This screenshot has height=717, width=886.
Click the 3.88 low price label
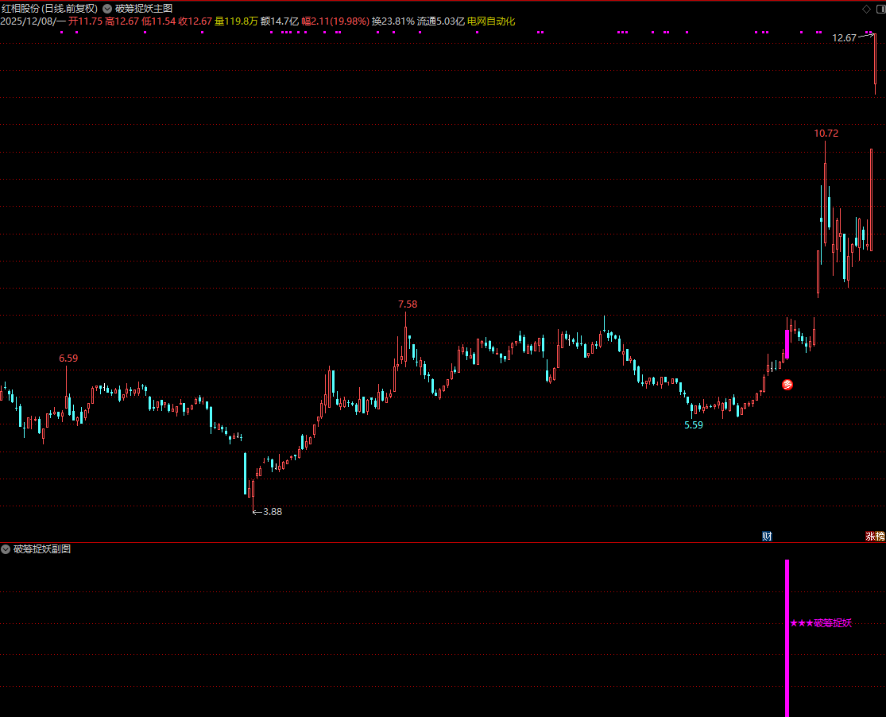[272, 512]
